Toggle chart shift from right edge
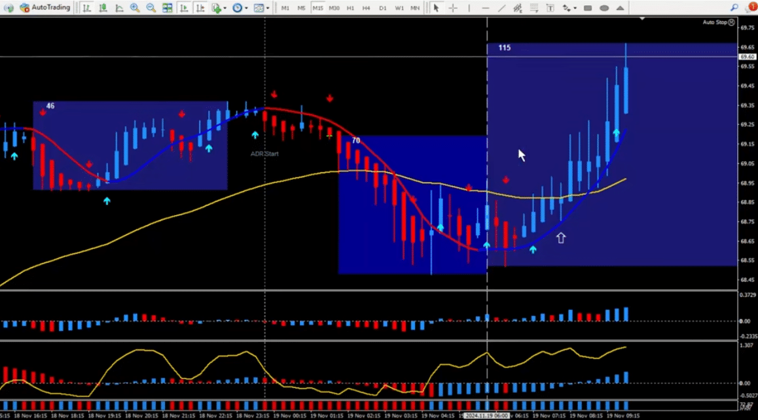The image size is (758, 420). coord(200,8)
